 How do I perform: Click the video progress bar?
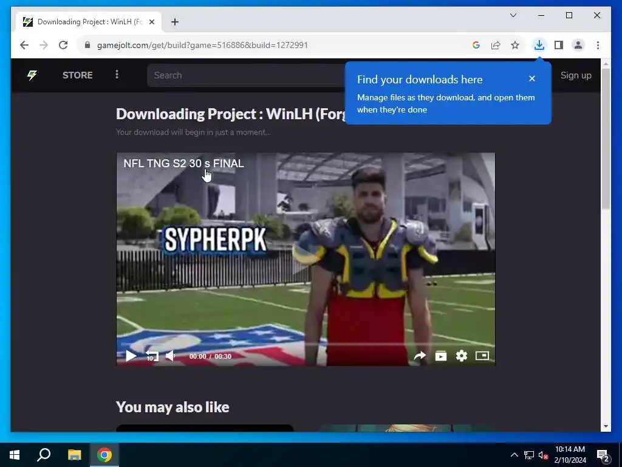(x=306, y=344)
